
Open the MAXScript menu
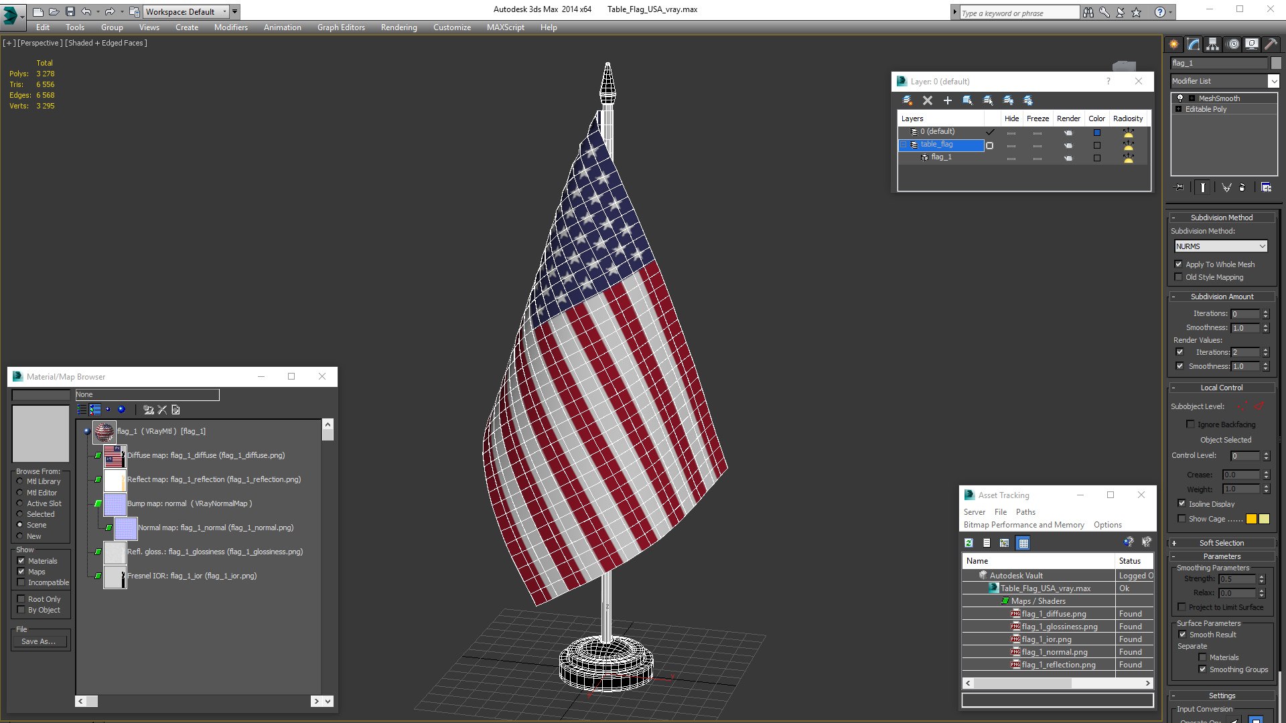(505, 27)
